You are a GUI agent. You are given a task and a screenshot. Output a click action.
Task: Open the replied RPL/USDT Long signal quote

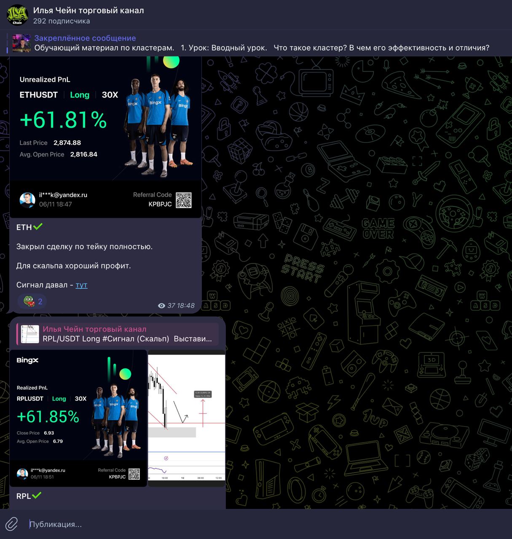tap(118, 334)
